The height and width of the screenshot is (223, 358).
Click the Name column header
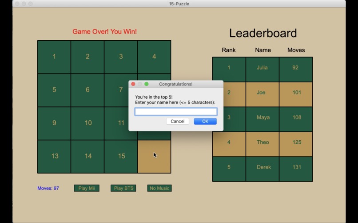click(263, 50)
